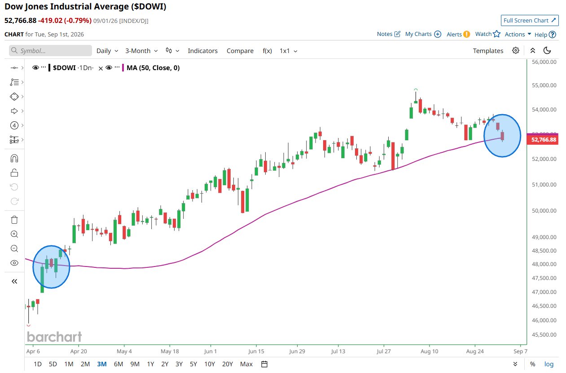Zoom out with magnifier minus icon
Viewport: 566px width, 373px height.
[x=14, y=249]
